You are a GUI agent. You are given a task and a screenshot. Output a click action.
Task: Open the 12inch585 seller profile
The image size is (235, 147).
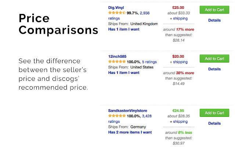[117, 57]
